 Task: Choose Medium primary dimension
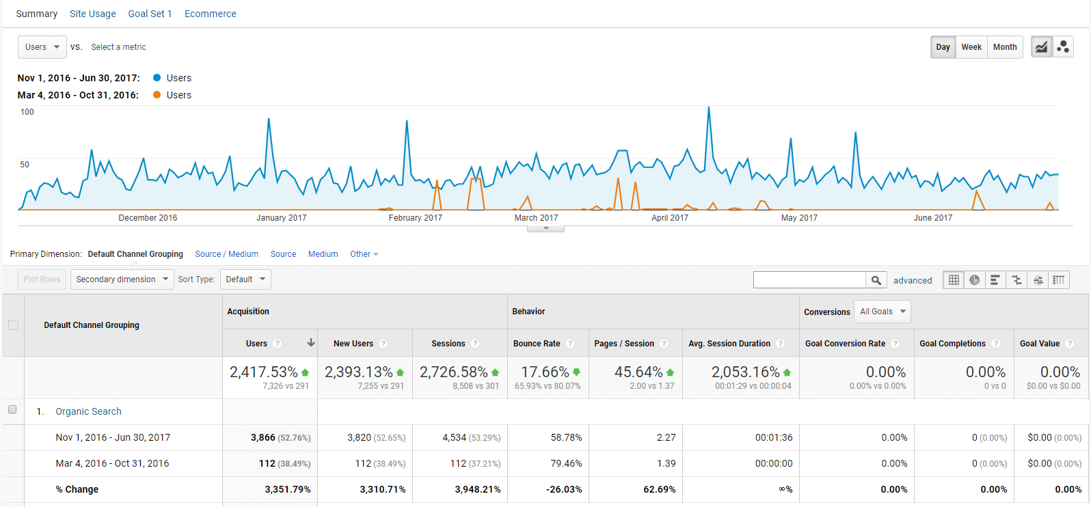tap(323, 254)
